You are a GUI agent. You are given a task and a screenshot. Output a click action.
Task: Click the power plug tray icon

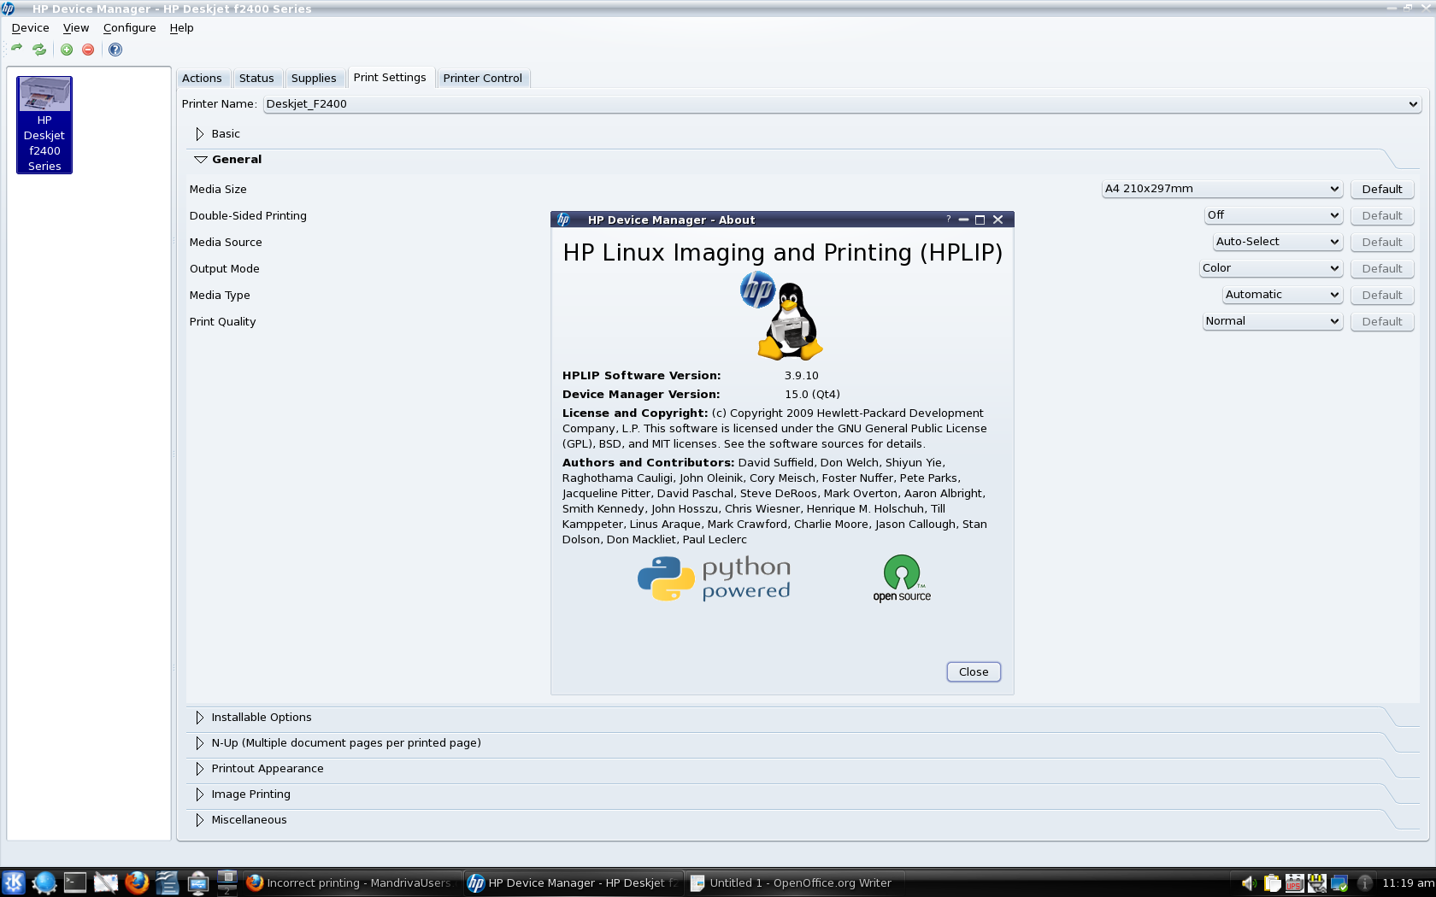click(x=1317, y=883)
